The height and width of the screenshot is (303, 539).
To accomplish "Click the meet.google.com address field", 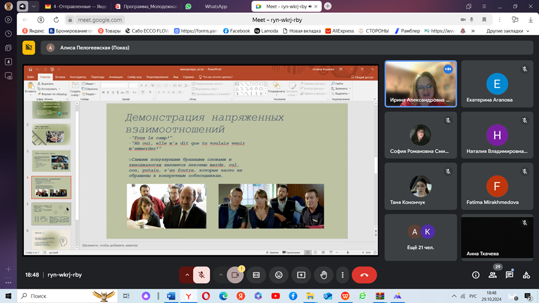I will coord(100,20).
